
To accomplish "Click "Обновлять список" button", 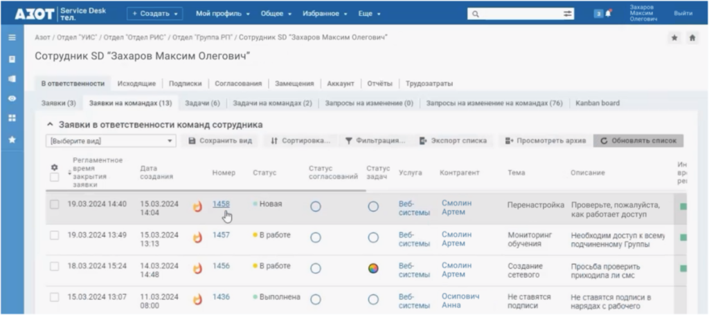I will [638, 141].
